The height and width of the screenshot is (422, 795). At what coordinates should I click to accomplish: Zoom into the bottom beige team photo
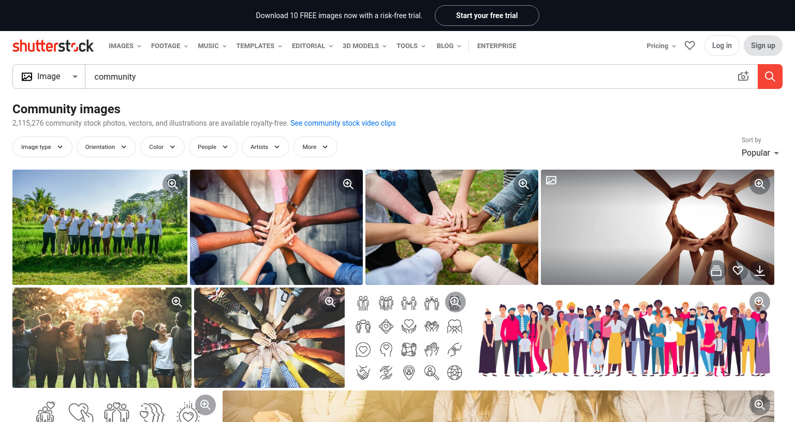759,405
